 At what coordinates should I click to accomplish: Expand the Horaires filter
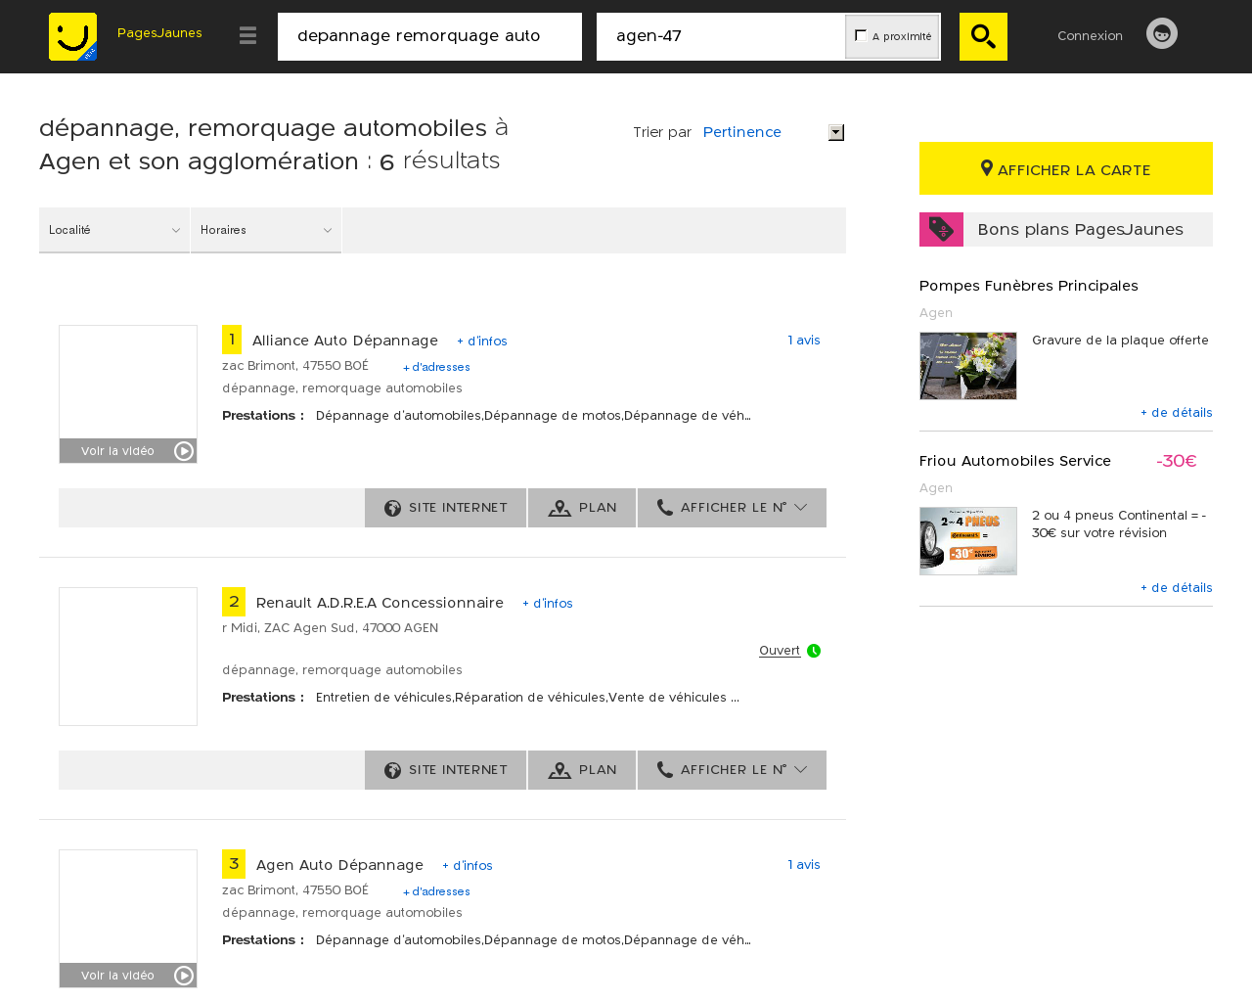[266, 230]
